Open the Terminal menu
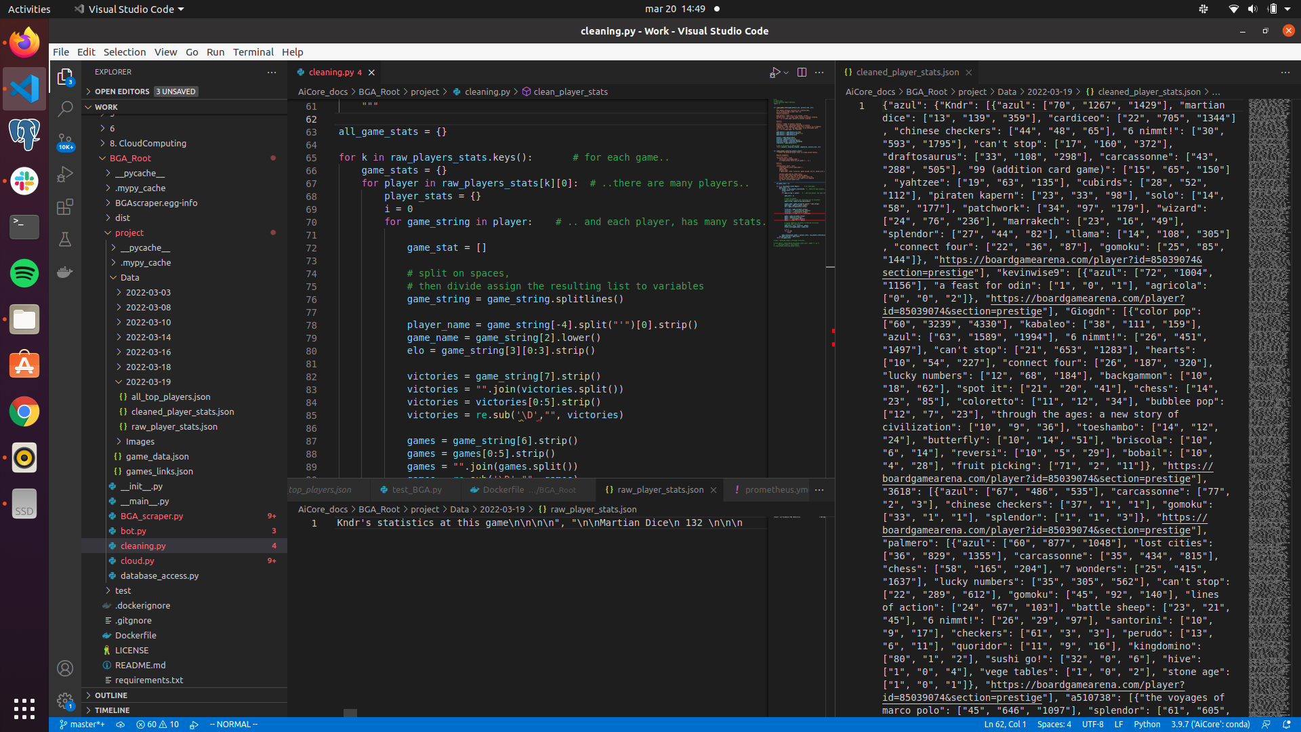 253,52
